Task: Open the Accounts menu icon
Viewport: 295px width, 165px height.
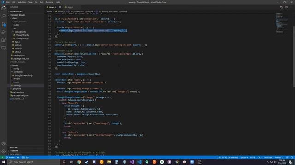Action: click(x=3, y=143)
